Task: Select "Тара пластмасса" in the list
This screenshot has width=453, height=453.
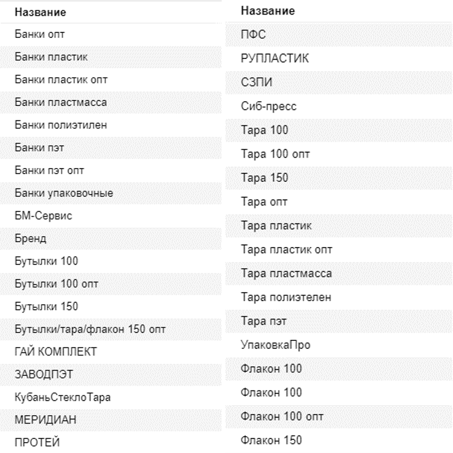Action: tap(286, 273)
